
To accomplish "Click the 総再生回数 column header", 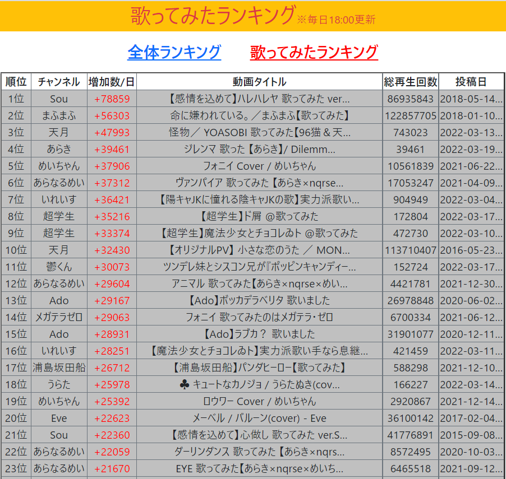I will point(411,82).
